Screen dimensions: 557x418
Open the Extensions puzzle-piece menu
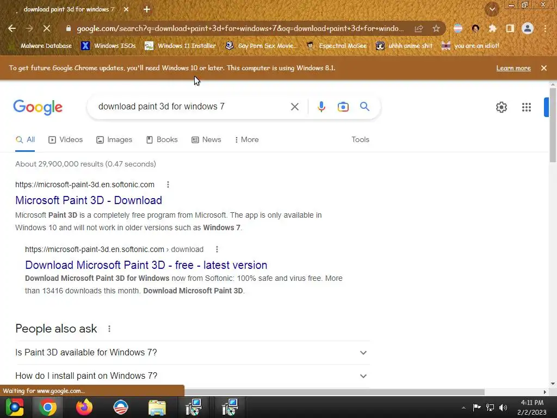pos(493,28)
